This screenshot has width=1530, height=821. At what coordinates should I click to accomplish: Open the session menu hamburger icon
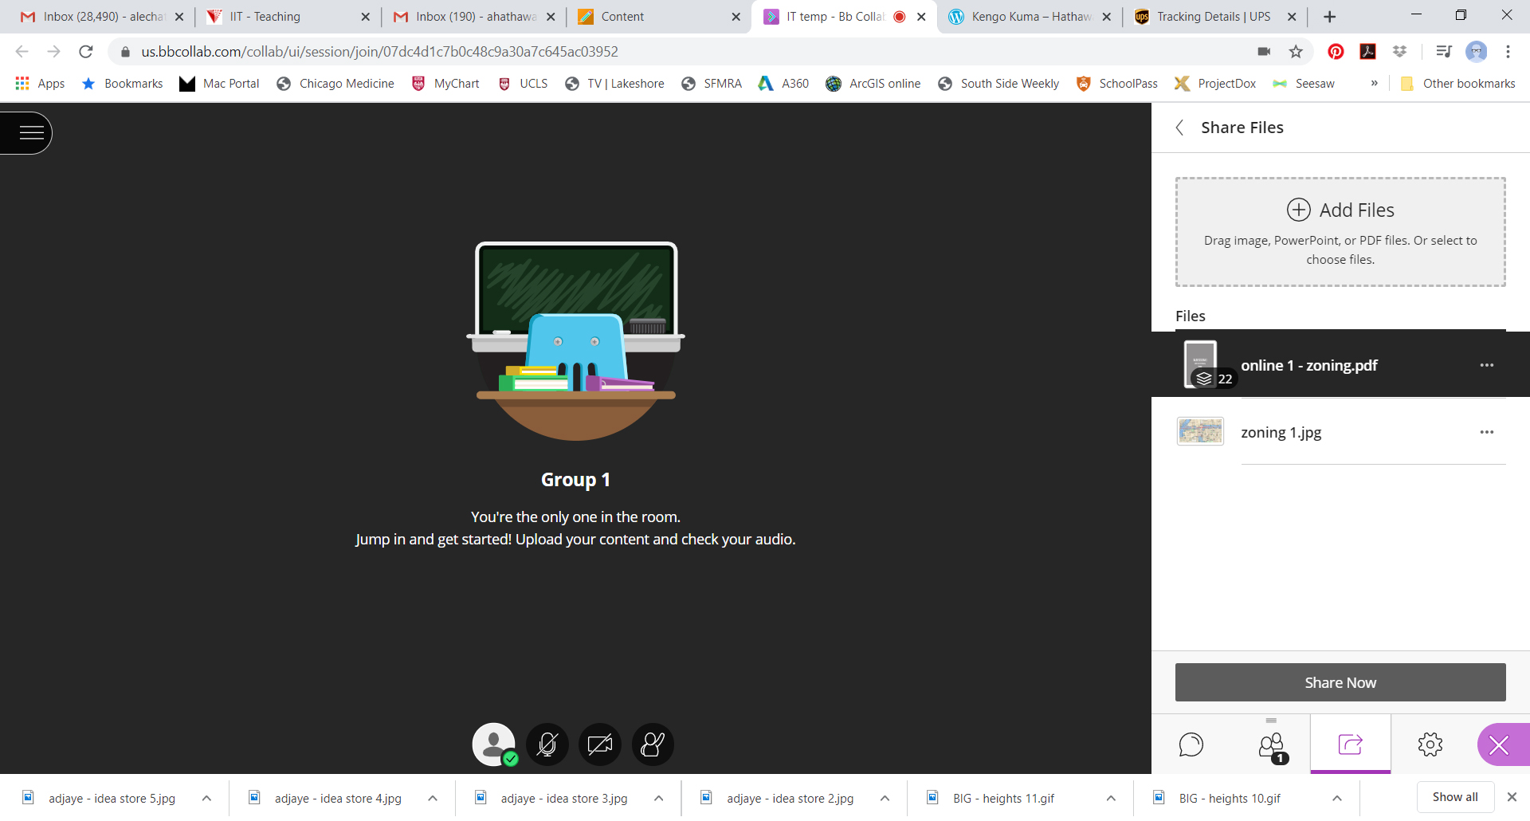31,133
